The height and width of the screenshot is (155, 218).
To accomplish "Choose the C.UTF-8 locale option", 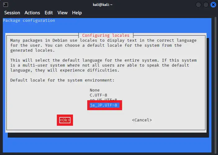I will click(x=98, y=95).
